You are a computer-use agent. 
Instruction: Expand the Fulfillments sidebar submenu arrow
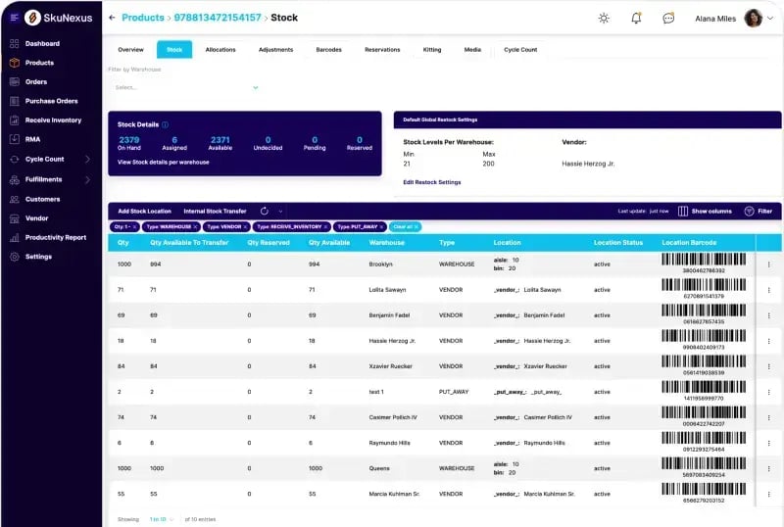pos(87,179)
